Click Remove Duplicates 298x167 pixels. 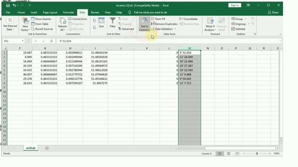click(164, 24)
